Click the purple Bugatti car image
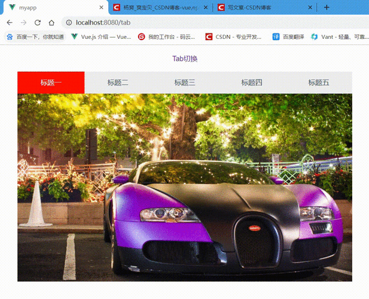 point(185,188)
